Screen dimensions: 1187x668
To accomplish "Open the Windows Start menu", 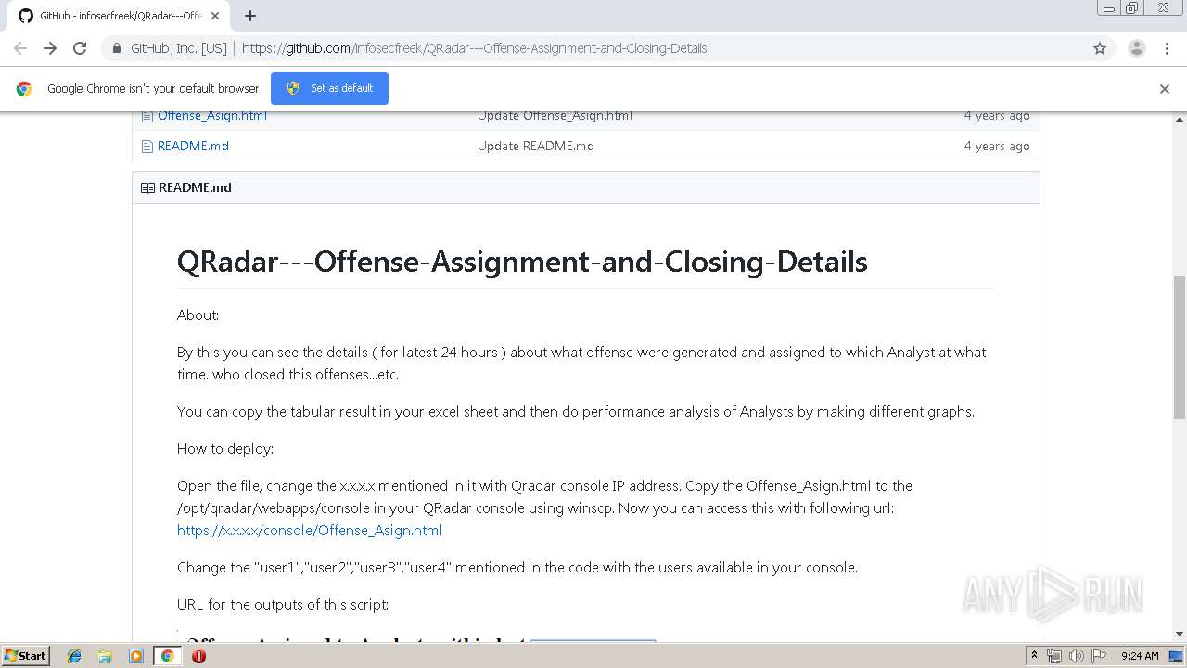I will (x=25, y=655).
